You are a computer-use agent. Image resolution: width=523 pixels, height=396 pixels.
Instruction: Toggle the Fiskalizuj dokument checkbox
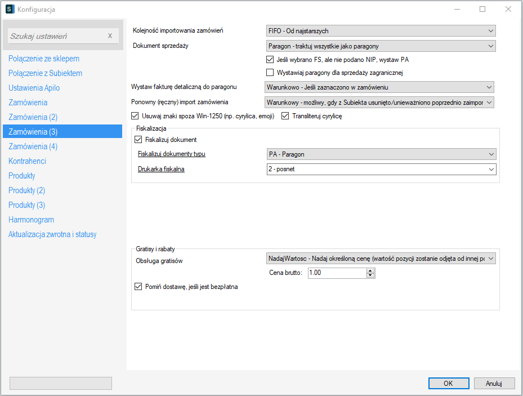(139, 140)
